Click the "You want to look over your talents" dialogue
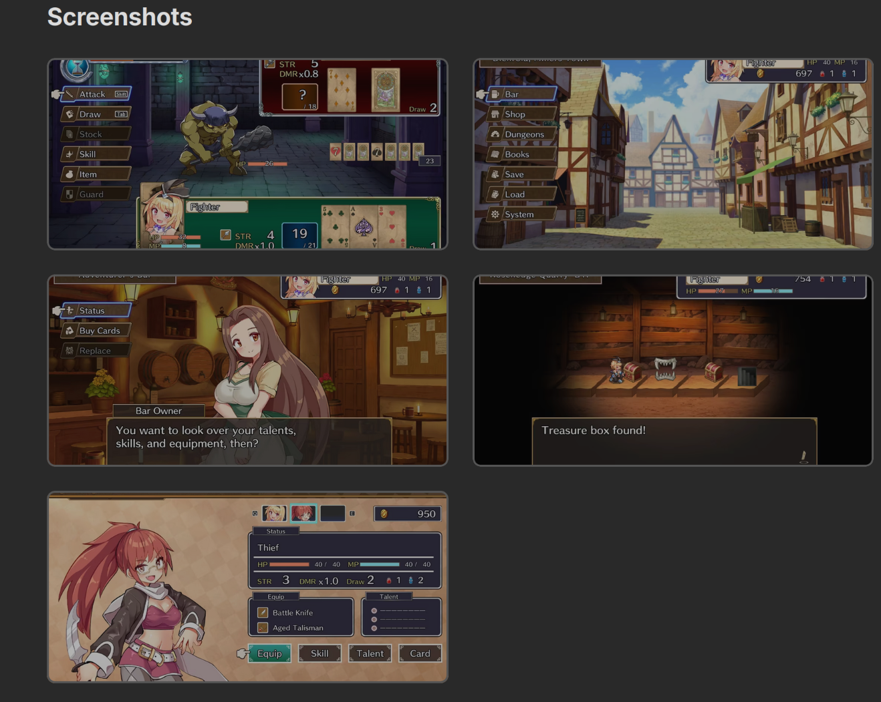This screenshot has height=702, width=881. point(207,437)
